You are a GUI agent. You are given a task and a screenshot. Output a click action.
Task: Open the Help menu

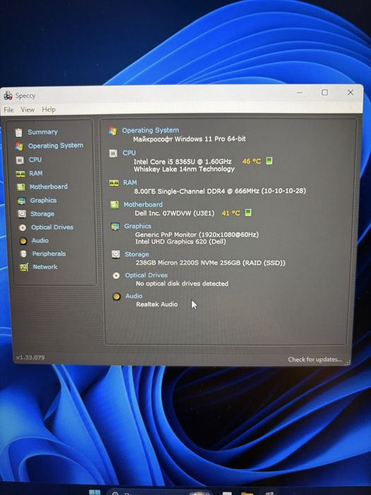pyautogui.click(x=49, y=109)
